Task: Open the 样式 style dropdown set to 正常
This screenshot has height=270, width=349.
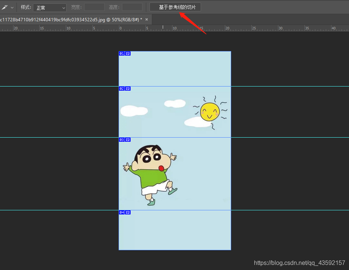Action: 50,8
